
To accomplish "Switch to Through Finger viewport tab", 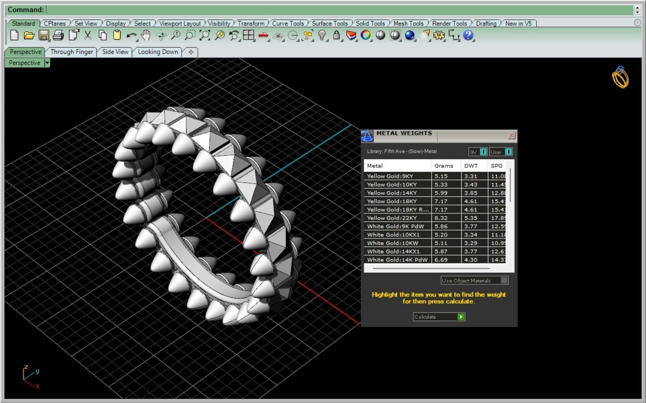I will (x=71, y=52).
